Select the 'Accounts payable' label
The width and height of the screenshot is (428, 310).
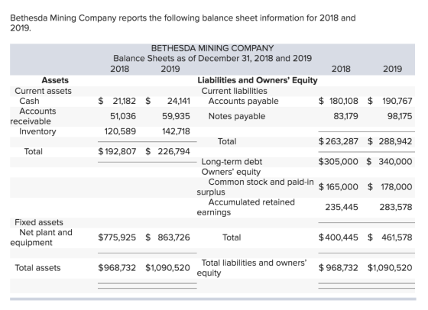(244, 101)
